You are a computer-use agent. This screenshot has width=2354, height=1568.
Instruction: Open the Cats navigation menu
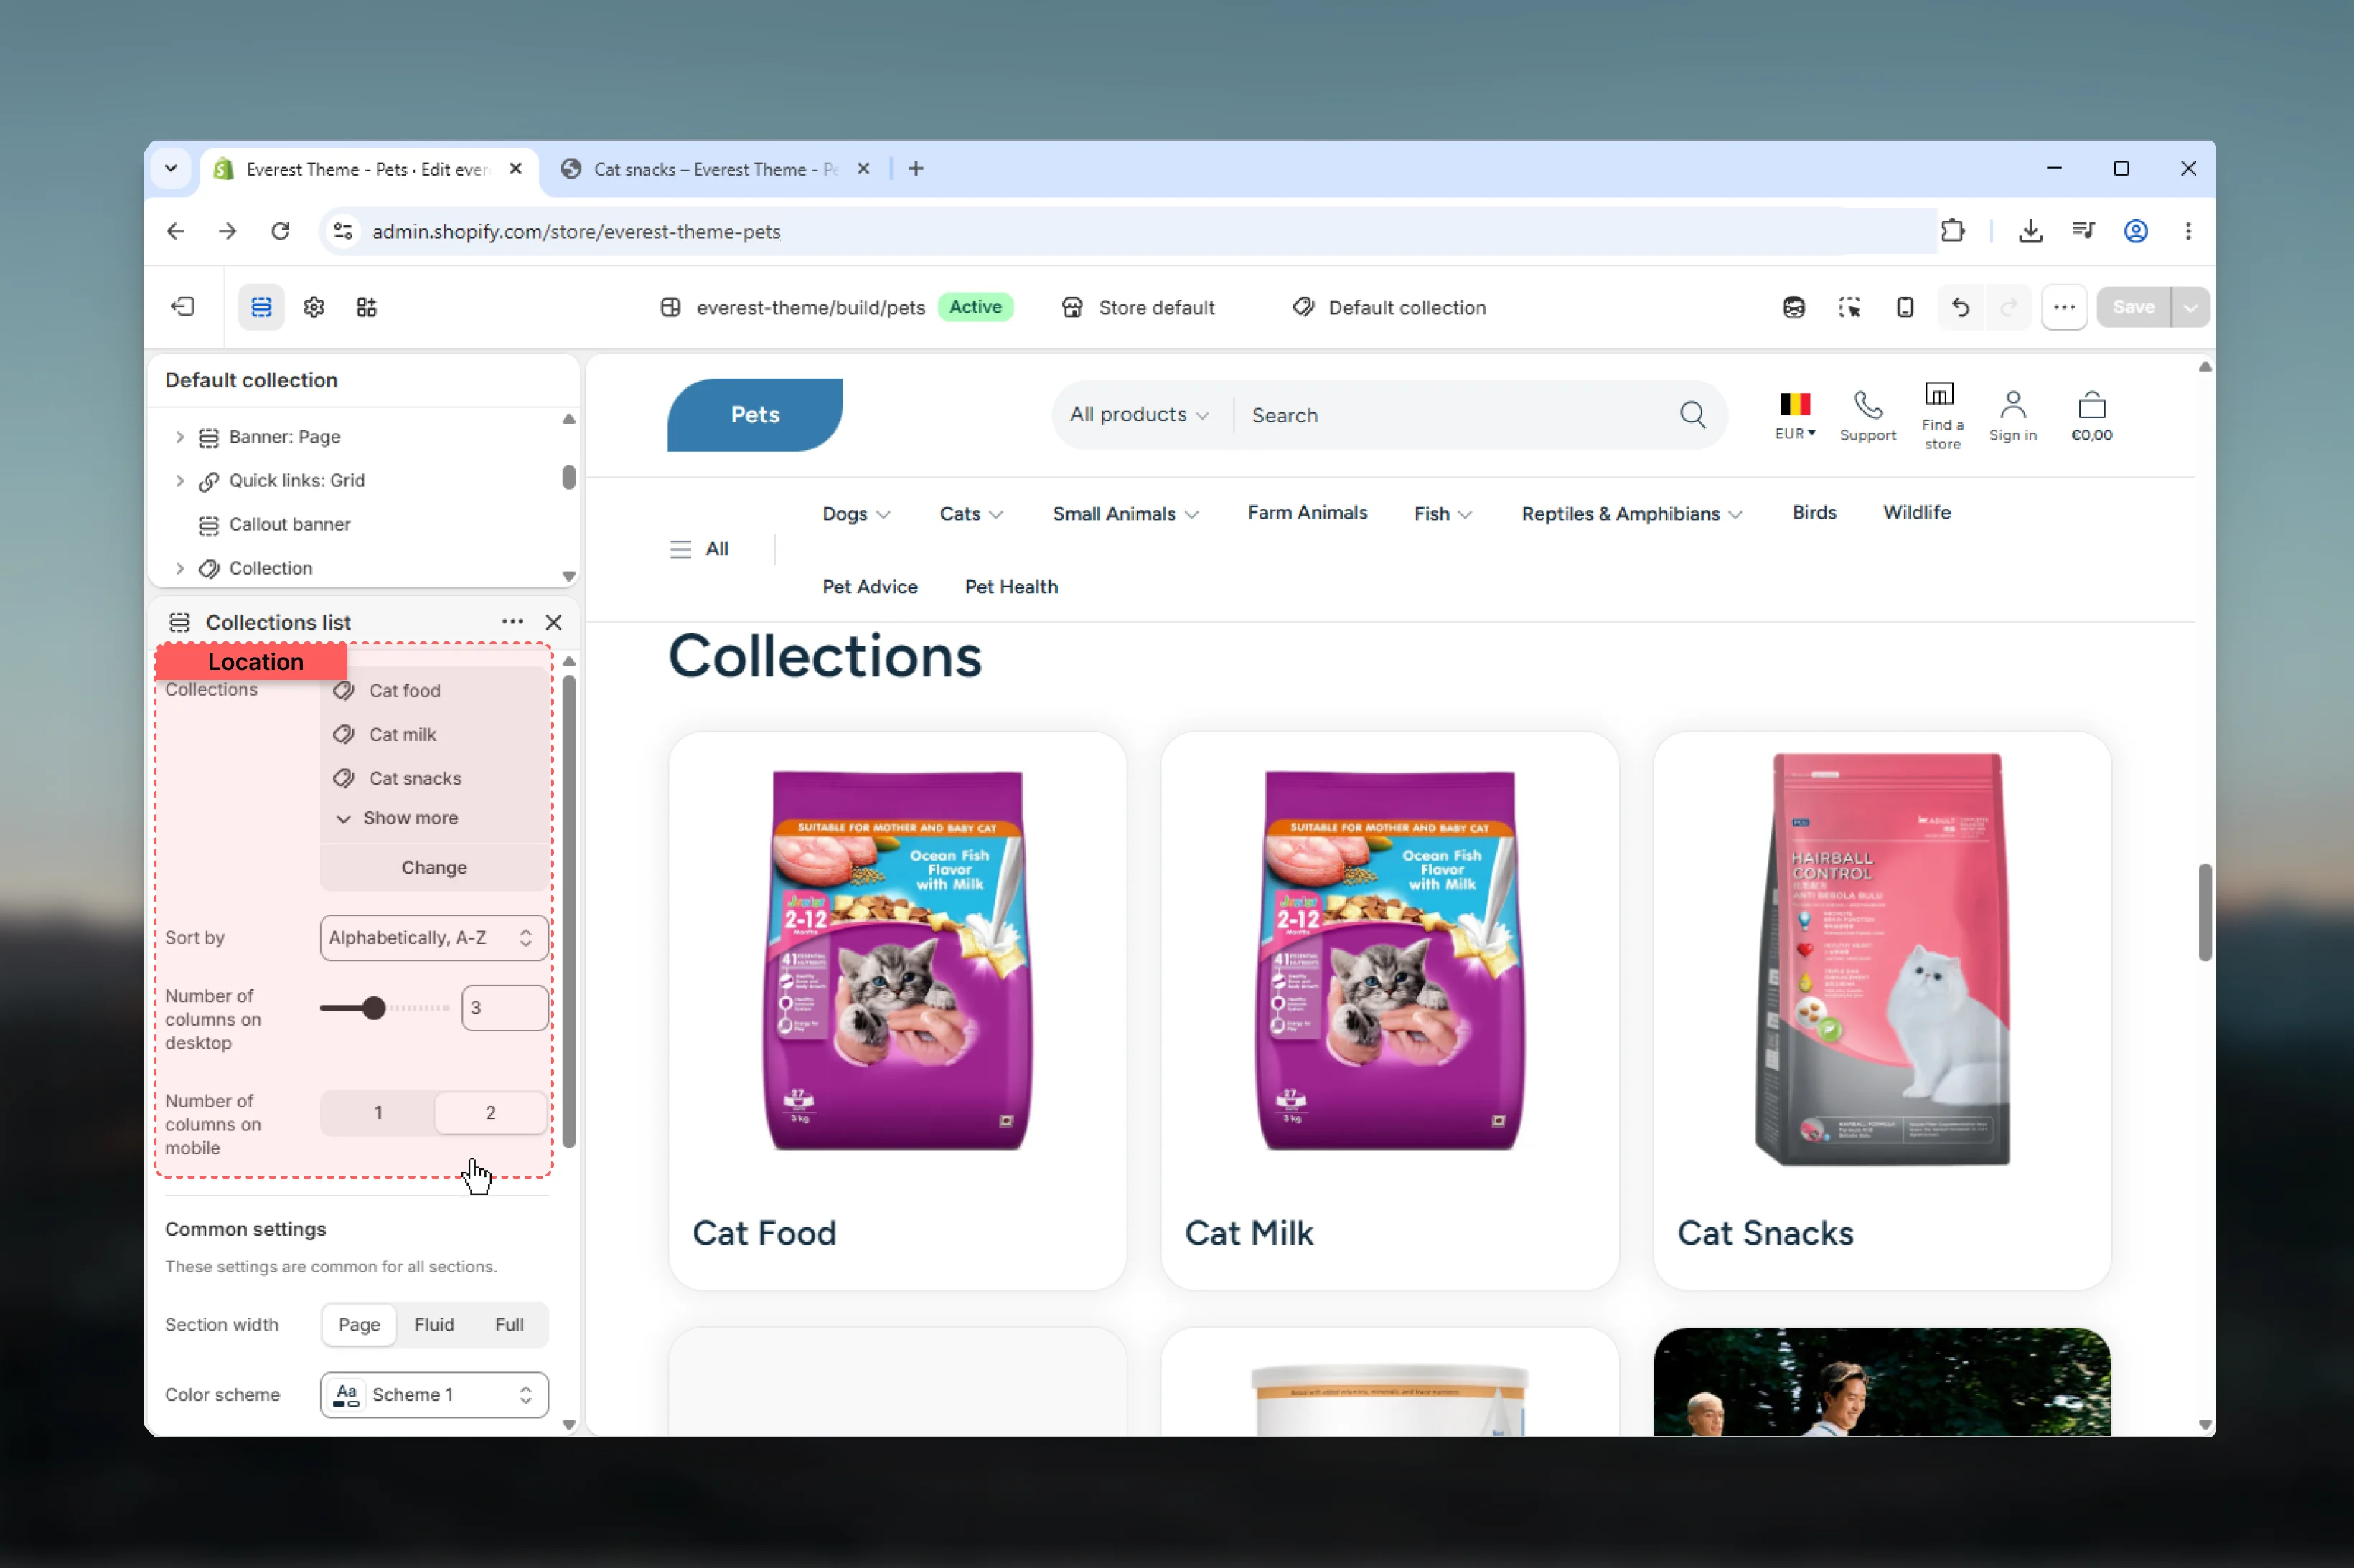(972, 513)
